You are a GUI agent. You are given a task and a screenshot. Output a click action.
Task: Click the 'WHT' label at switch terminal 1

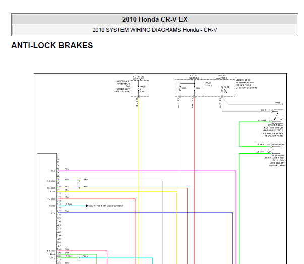[x=263, y=110]
